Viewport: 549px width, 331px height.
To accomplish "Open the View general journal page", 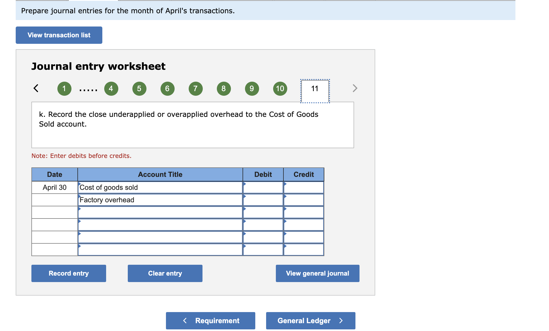I will pos(317,273).
